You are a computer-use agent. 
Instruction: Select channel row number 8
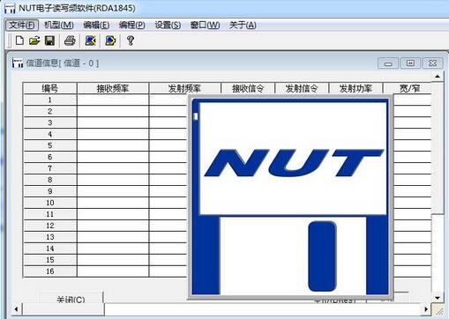point(49,180)
